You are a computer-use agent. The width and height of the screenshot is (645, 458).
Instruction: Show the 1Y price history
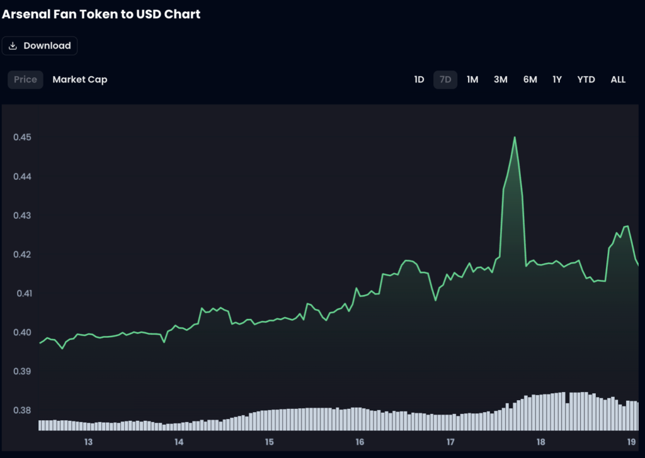click(x=557, y=80)
